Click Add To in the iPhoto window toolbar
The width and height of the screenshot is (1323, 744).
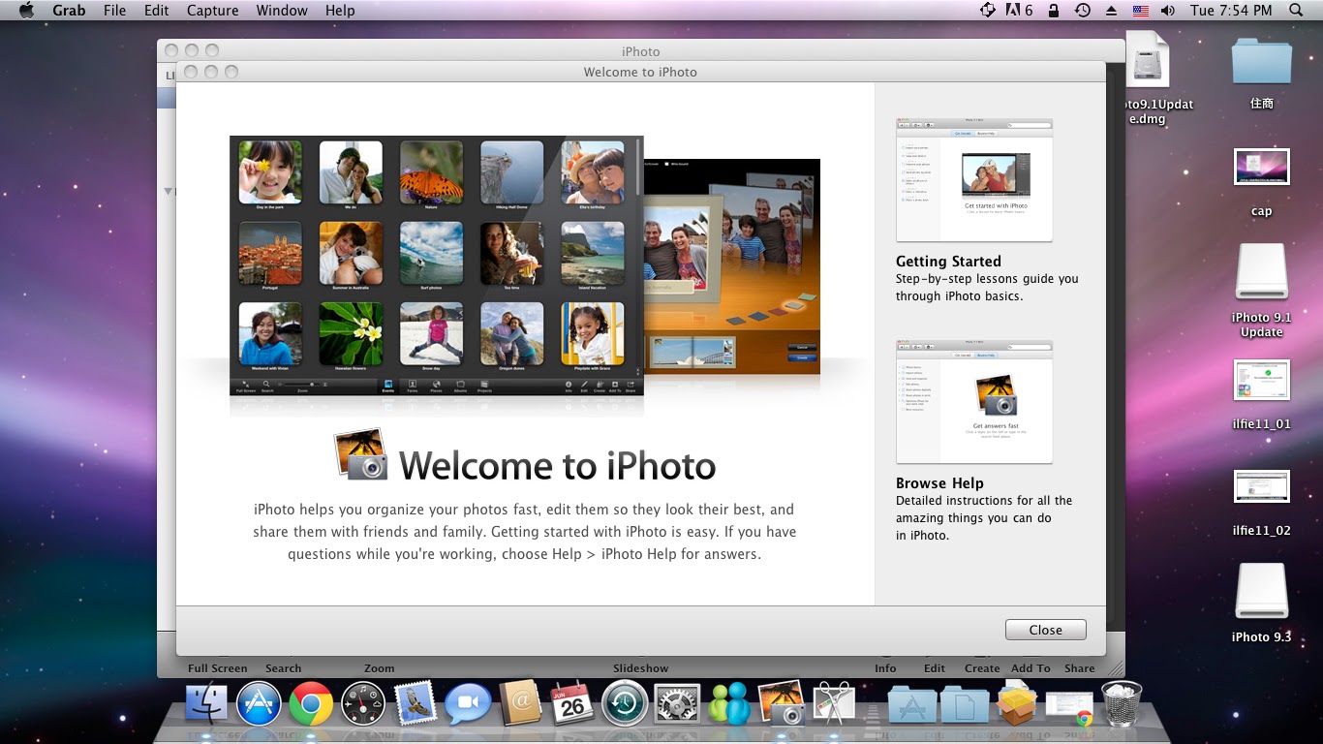coord(1031,668)
